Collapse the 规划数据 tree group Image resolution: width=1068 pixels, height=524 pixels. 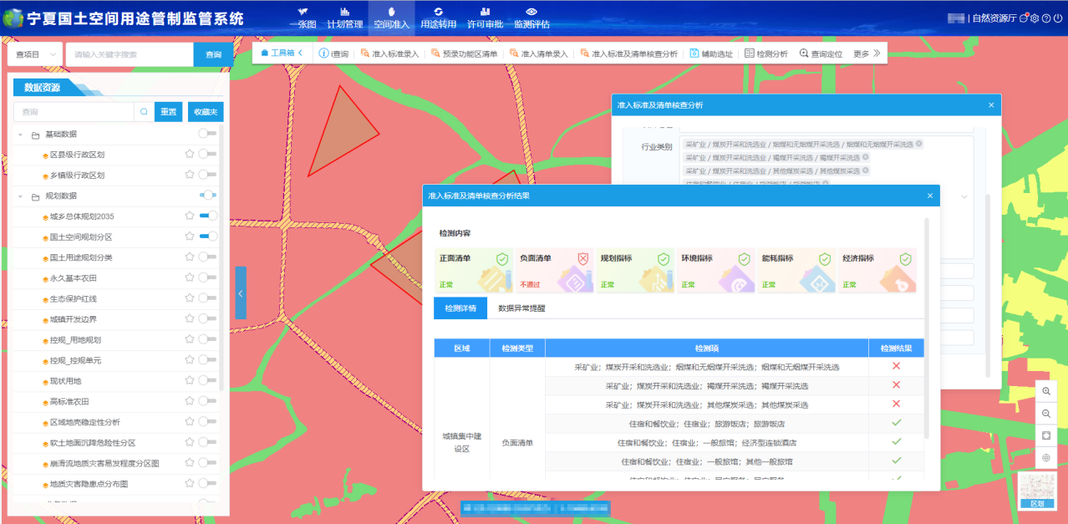pyautogui.click(x=20, y=196)
